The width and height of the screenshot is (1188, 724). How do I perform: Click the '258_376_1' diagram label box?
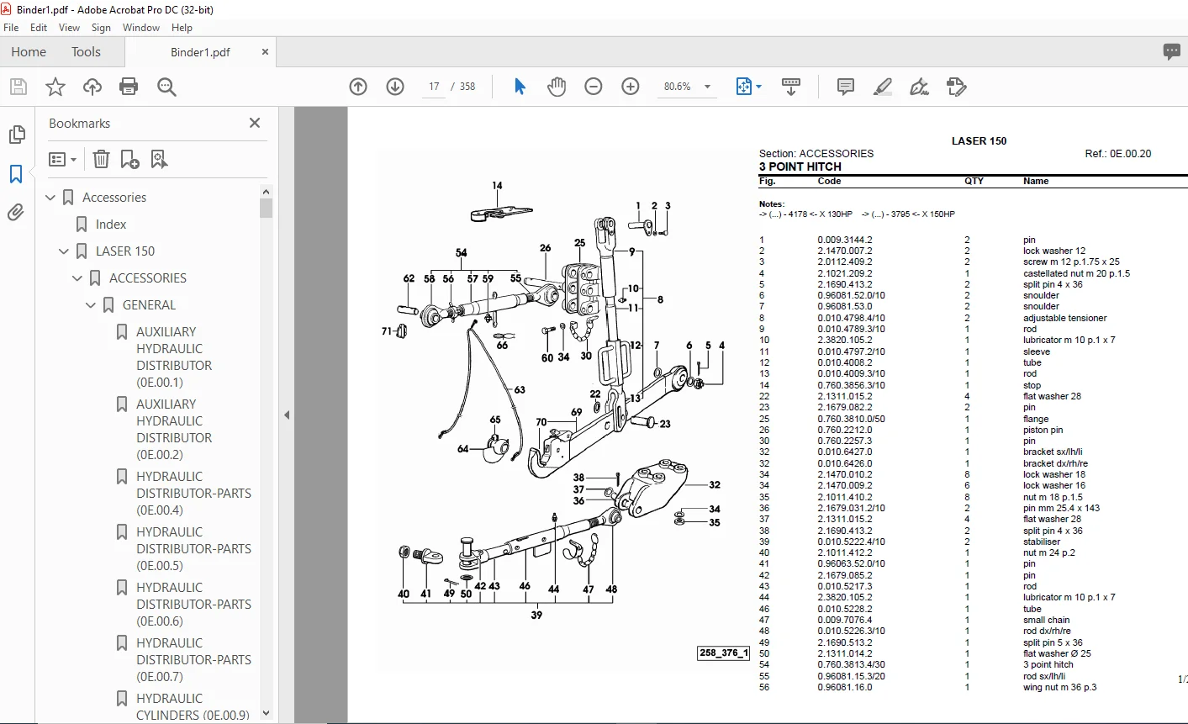(x=723, y=653)
